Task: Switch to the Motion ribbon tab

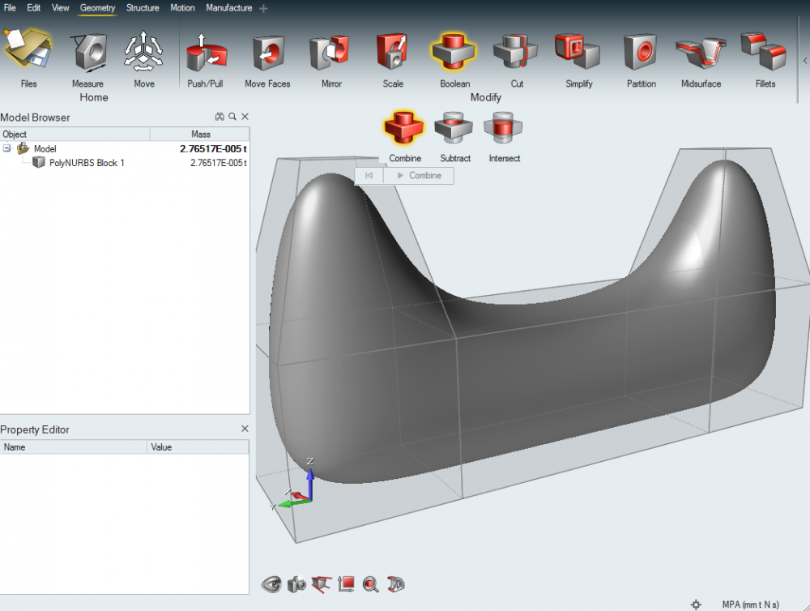Action: (182, 8)
